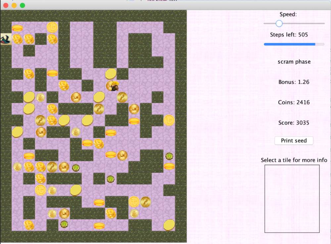The height and width of the screenshot is (244, 331).
Task: Click the Speed slider handle
Action: [x=279, y=23]
